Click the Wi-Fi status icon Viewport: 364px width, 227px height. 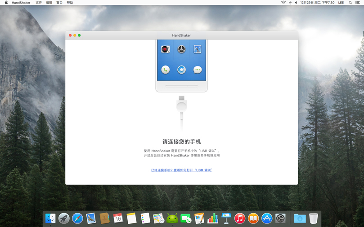(283, 3)
